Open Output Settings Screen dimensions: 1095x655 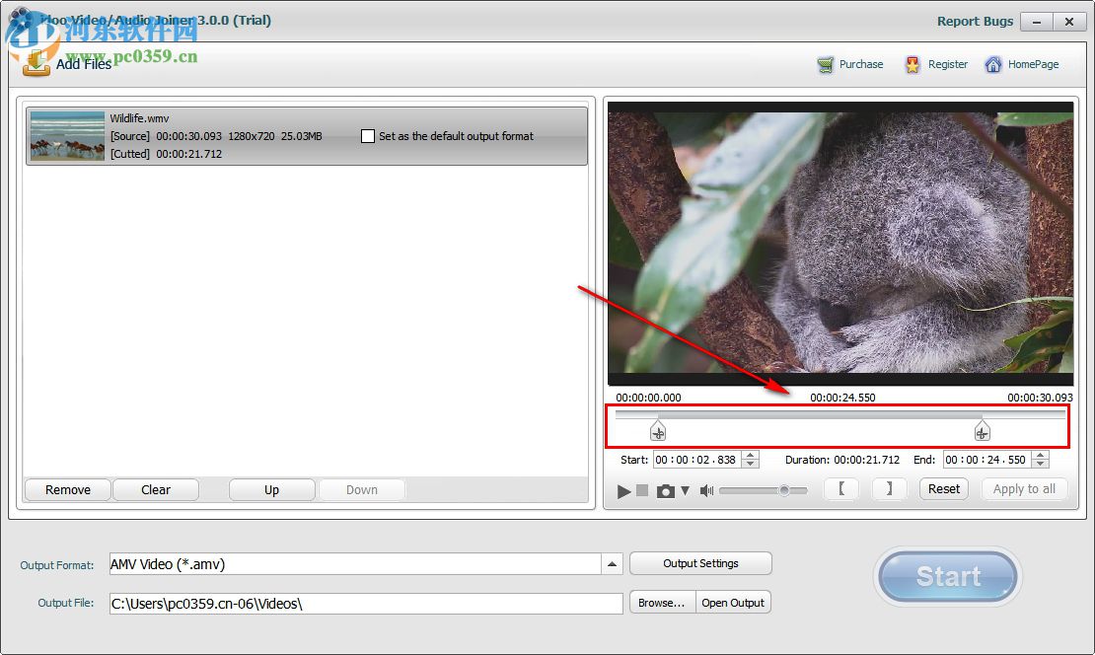point(700,563)
